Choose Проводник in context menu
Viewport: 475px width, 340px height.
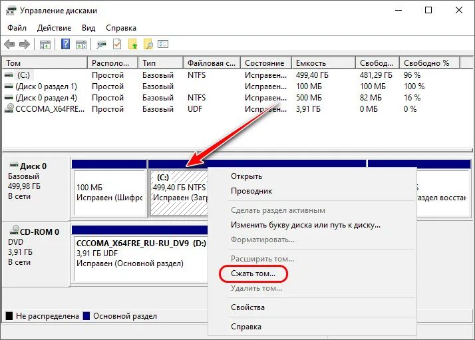click(x=312, y=191)
